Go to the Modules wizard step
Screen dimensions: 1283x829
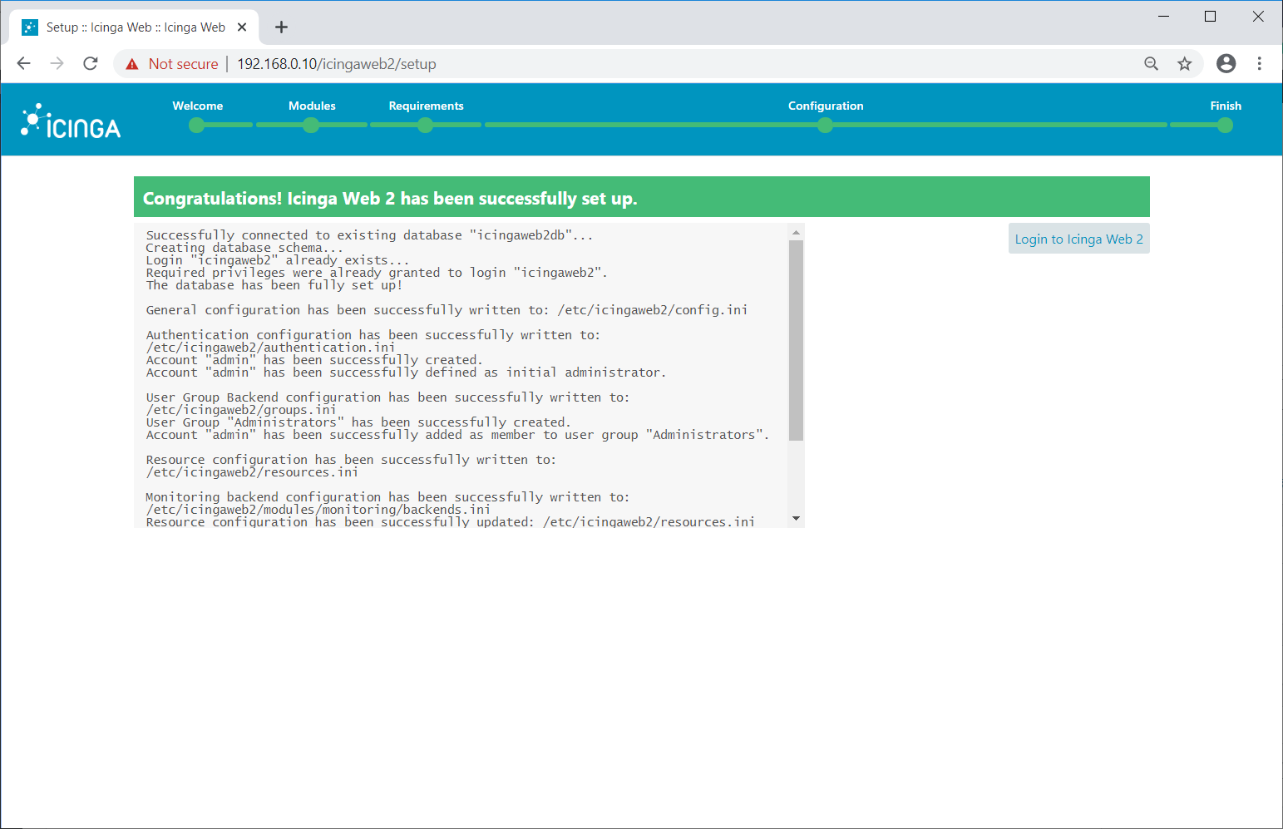(312, 106)
